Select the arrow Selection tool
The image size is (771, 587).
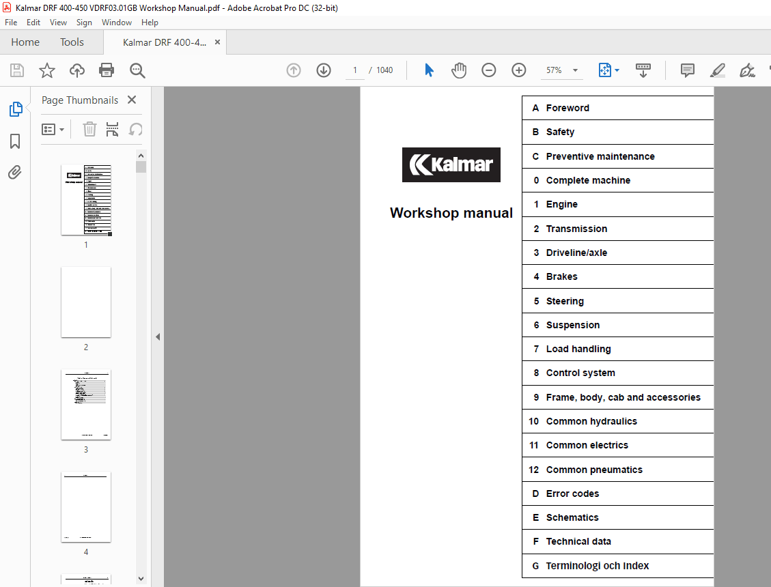coord(430,70)
